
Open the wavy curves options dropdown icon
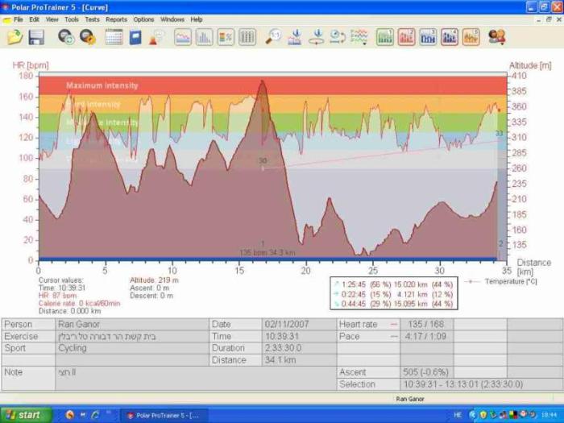(359, 36)
